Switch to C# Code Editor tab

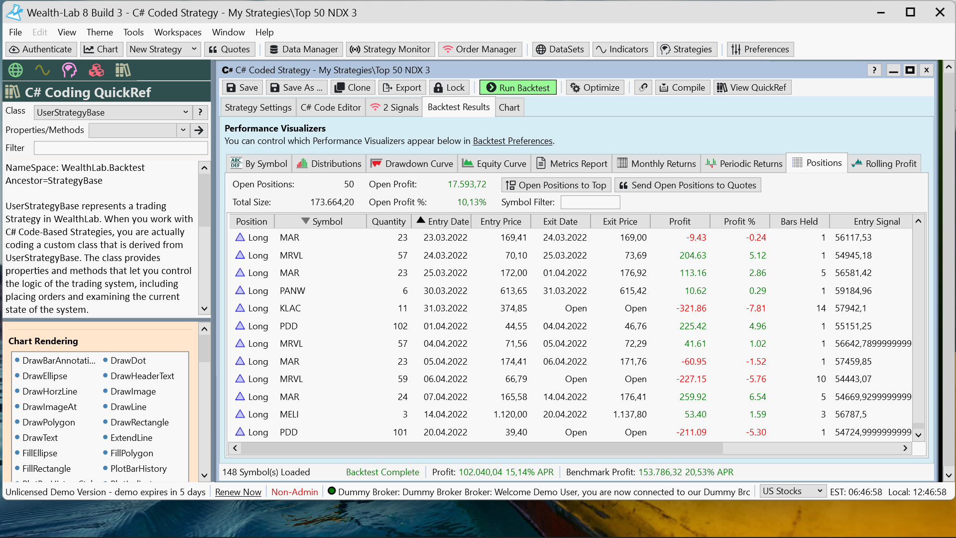331,108
